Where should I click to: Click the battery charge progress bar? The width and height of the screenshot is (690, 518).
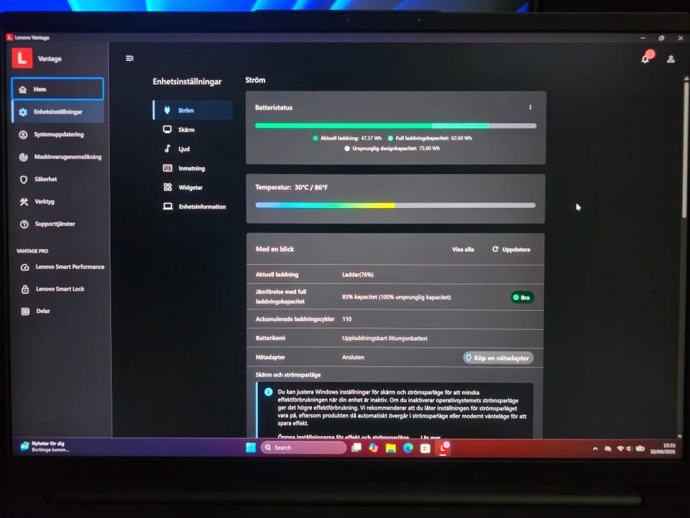tap(395, 125)
